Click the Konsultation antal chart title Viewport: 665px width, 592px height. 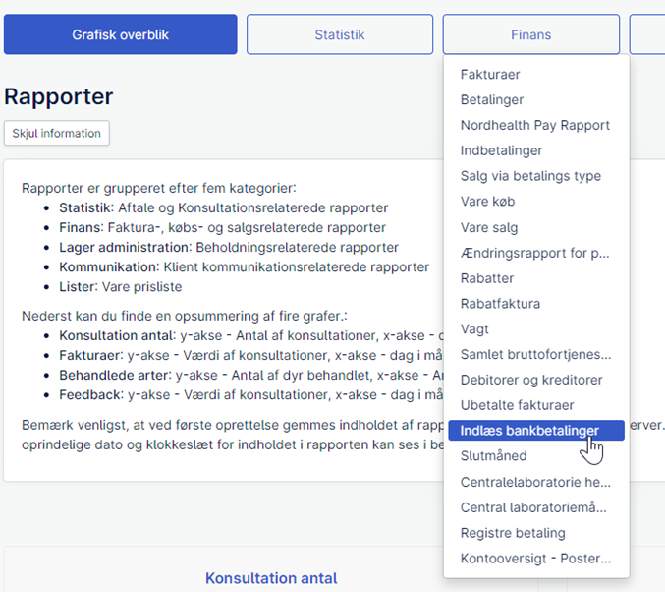[x=271, y=578]
